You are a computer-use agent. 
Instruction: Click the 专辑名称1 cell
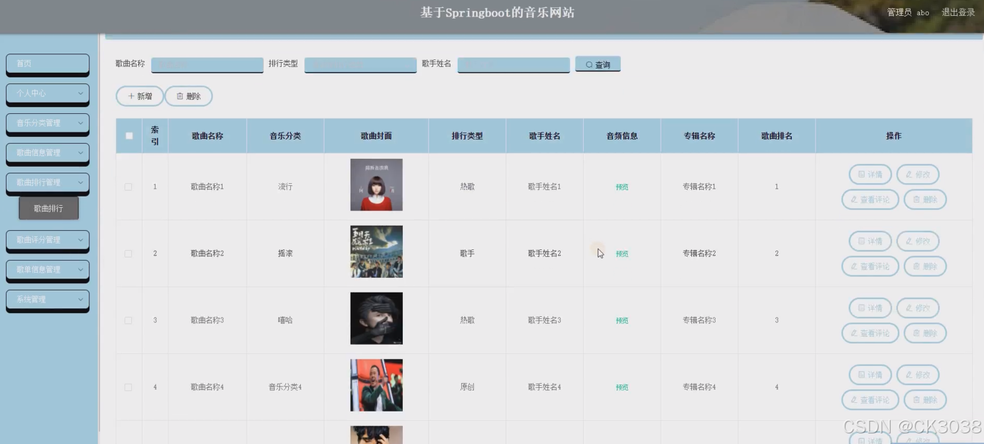(x=699, y=187)
